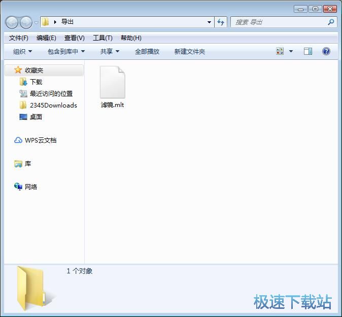Expand the address bar history dropdown
The image size is (342, 317).
click(209, 22)
